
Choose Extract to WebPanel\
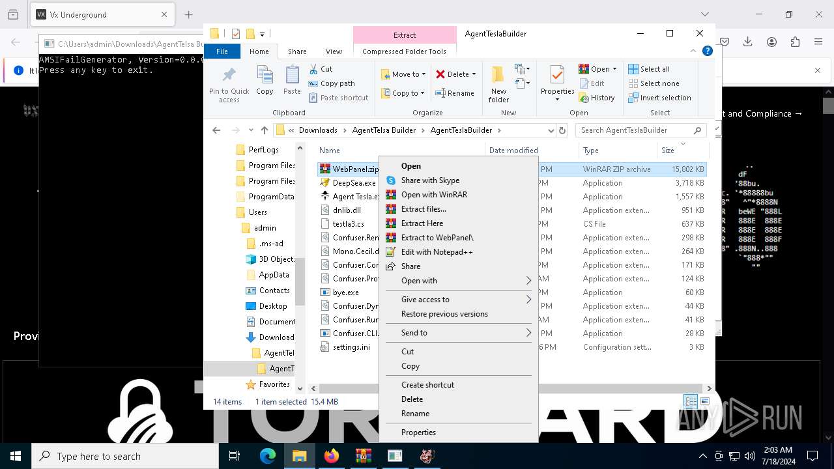click(x=459, y=238)
